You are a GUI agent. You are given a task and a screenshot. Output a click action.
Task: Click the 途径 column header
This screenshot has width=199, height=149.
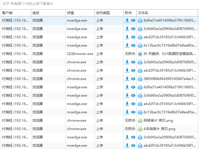pos(36,13)
